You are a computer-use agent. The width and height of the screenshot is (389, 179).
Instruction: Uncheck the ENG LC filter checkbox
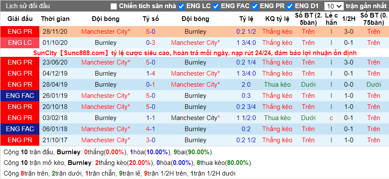tap(181, 6)
